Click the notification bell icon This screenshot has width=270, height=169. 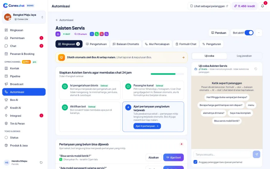262,6
